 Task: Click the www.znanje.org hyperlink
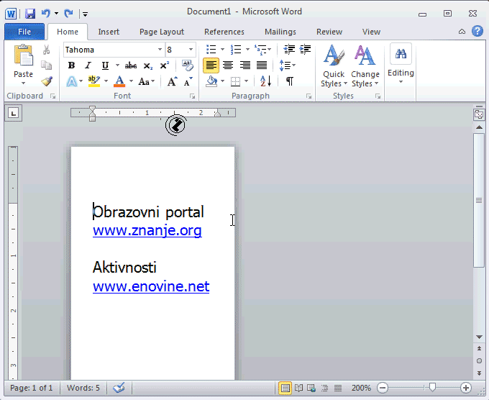[147, 230]
